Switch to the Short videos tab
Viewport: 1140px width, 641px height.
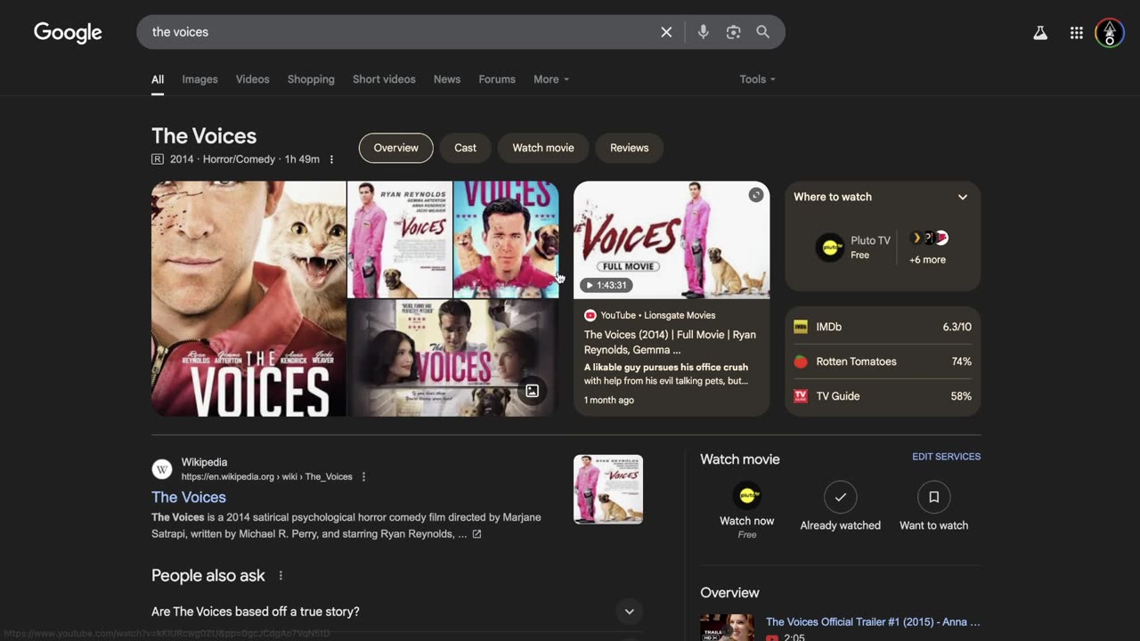point(384,79)
